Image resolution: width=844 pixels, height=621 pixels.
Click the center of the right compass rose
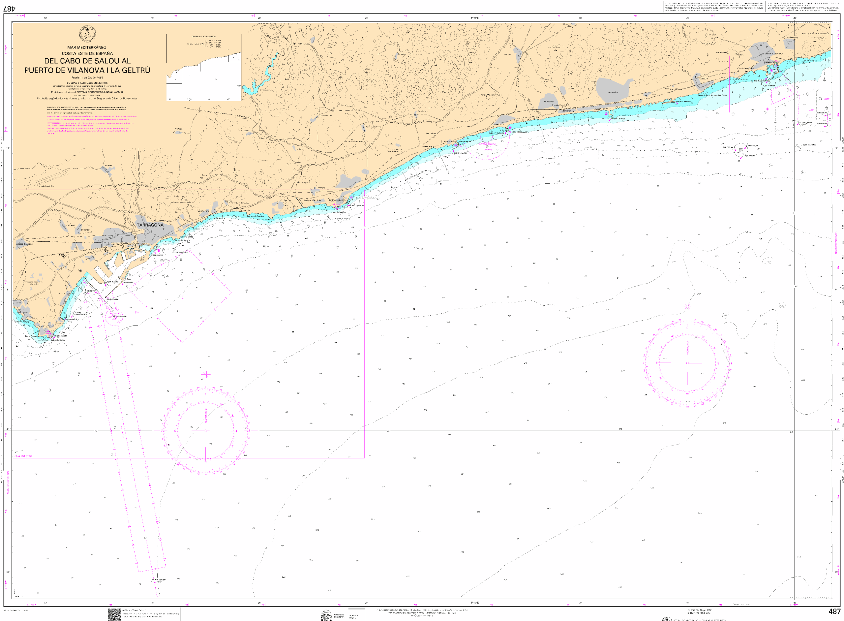[x=687, y=363]
